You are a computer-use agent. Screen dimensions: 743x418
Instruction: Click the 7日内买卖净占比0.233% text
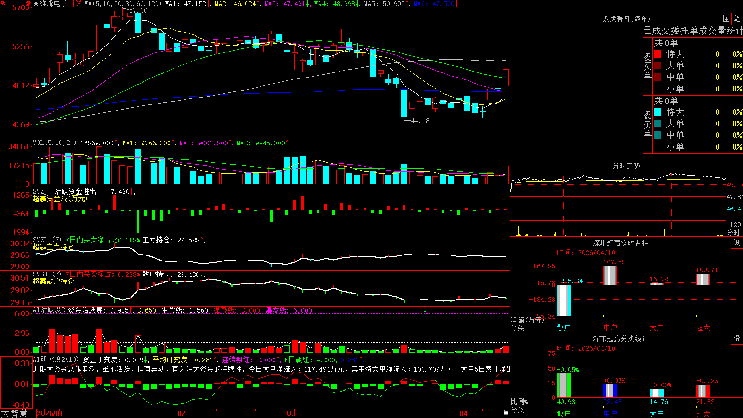[x=102, y=274]
